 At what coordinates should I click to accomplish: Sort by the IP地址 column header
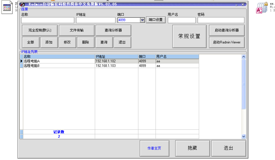point(117,57)
